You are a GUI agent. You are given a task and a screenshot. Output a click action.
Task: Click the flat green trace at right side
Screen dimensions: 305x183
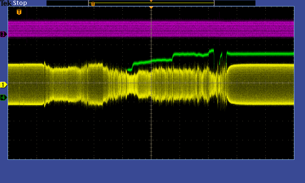pyautogui.click(x=263, y=54)
